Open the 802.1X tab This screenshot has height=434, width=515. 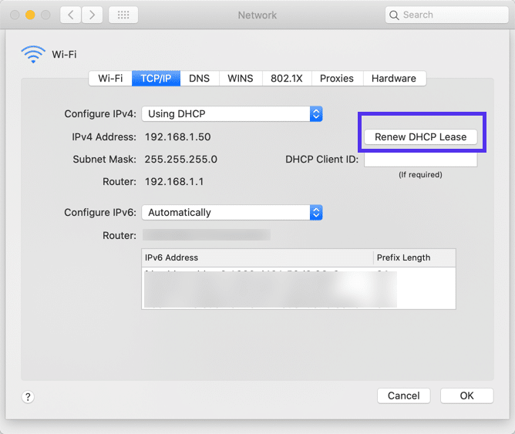287,78
